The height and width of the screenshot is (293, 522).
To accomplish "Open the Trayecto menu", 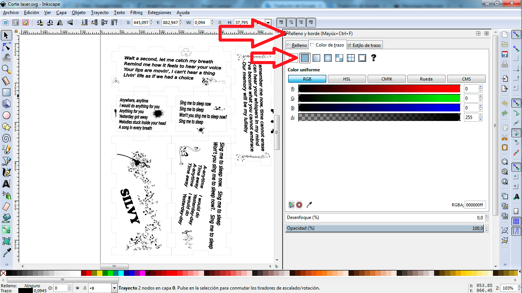I will (x=100, y=12).
